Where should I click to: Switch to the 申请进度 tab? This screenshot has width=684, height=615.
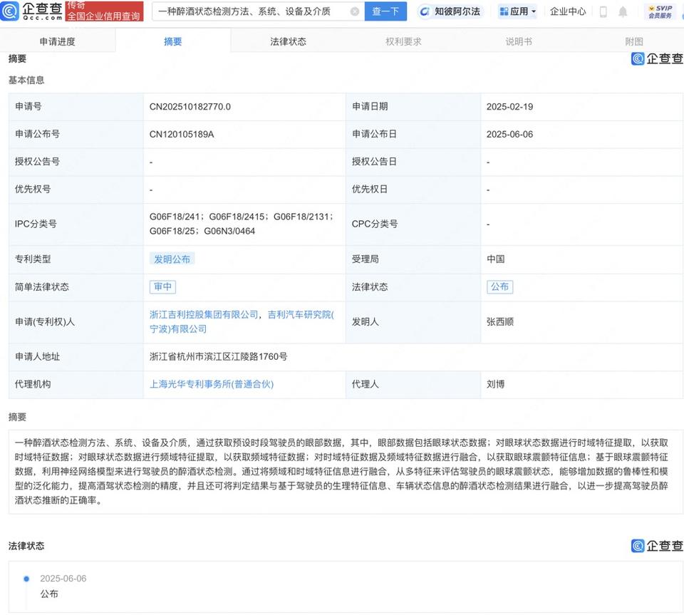tap(58, 41)
